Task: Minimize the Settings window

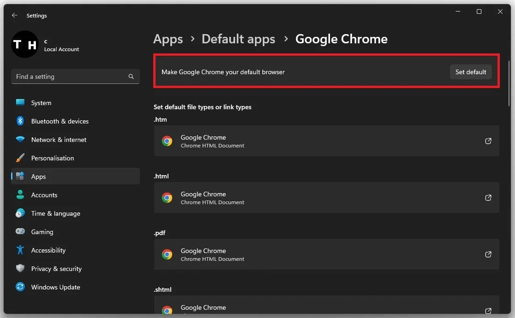Action: point(458,12)
